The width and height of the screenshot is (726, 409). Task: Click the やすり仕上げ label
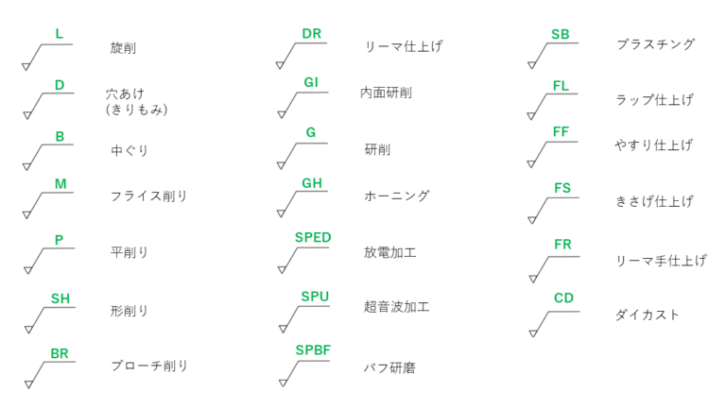tap(653, 145)
